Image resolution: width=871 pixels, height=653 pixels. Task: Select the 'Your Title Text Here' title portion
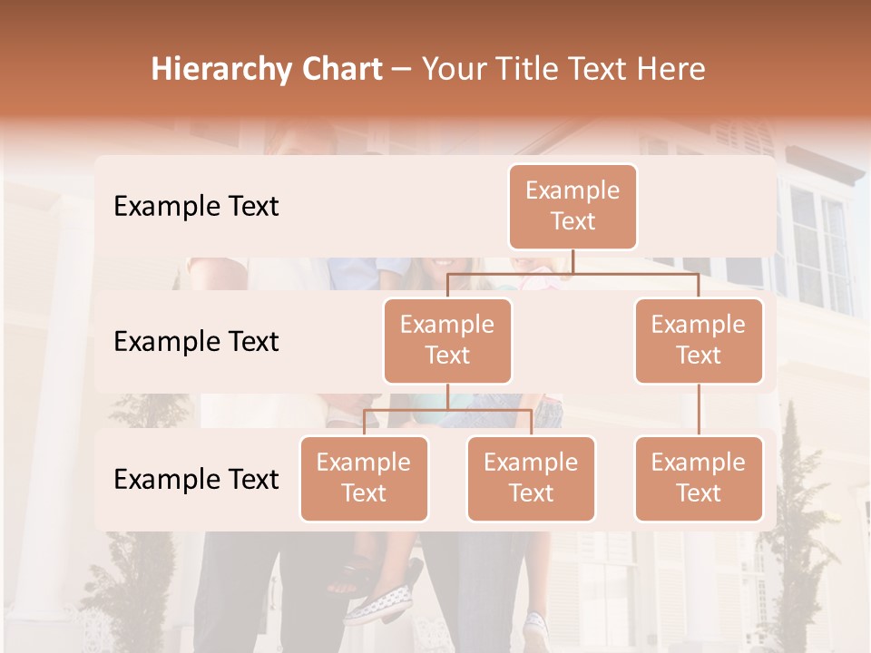563,69
